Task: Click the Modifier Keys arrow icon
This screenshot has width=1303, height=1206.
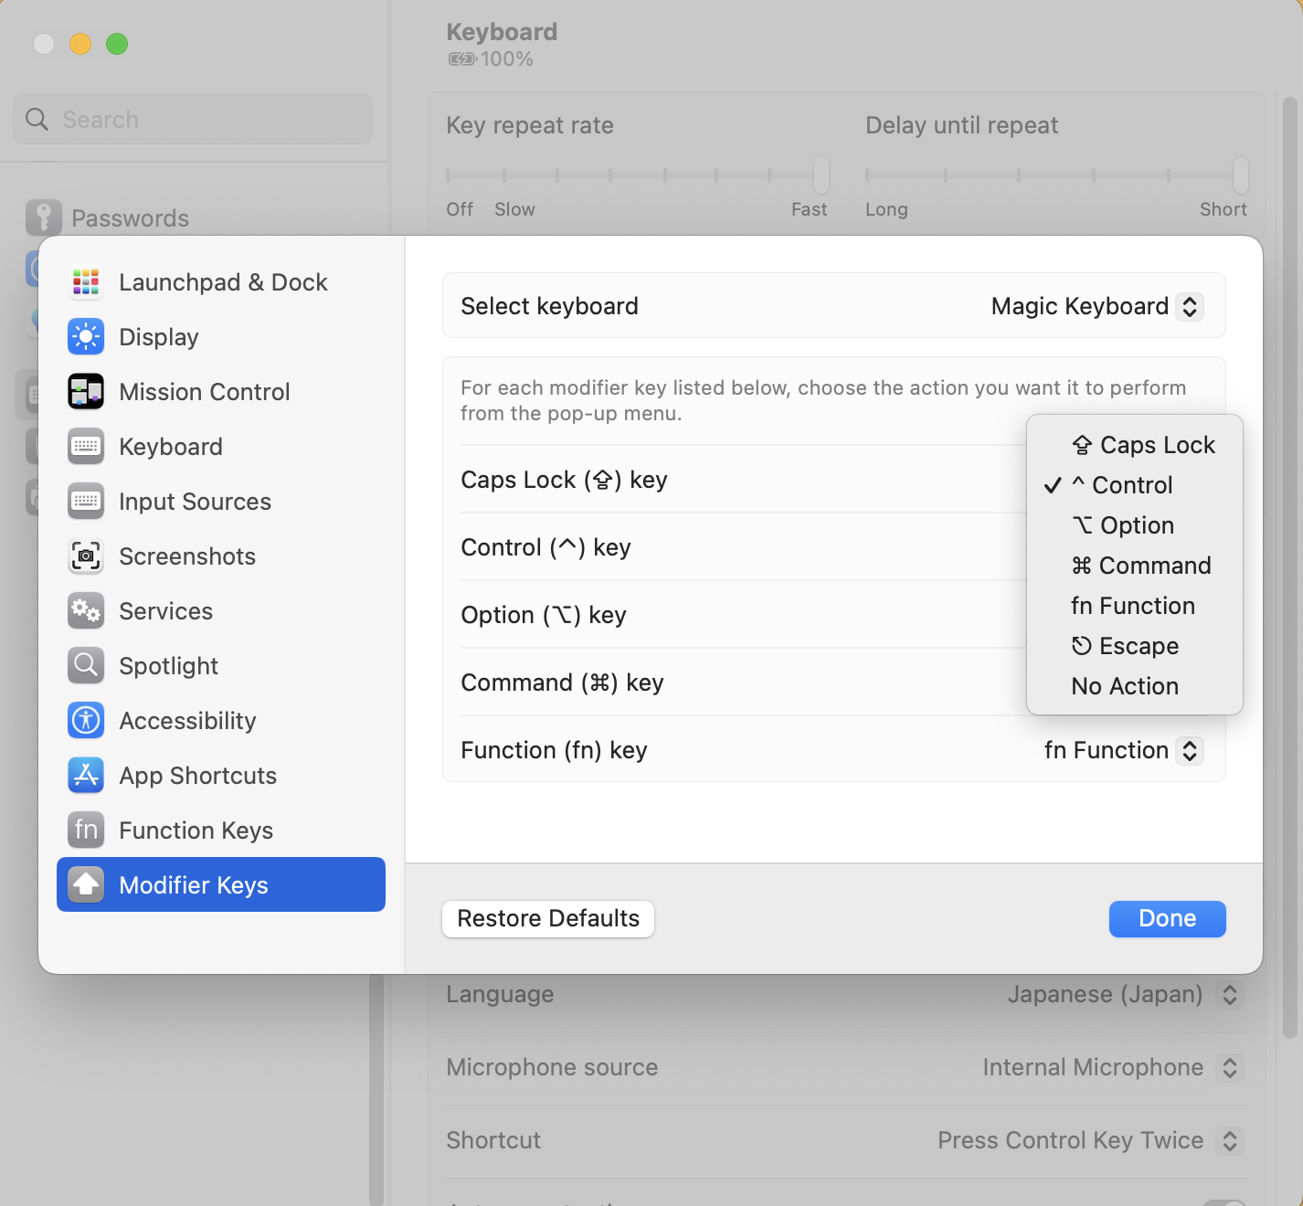Action: (86, 885)
